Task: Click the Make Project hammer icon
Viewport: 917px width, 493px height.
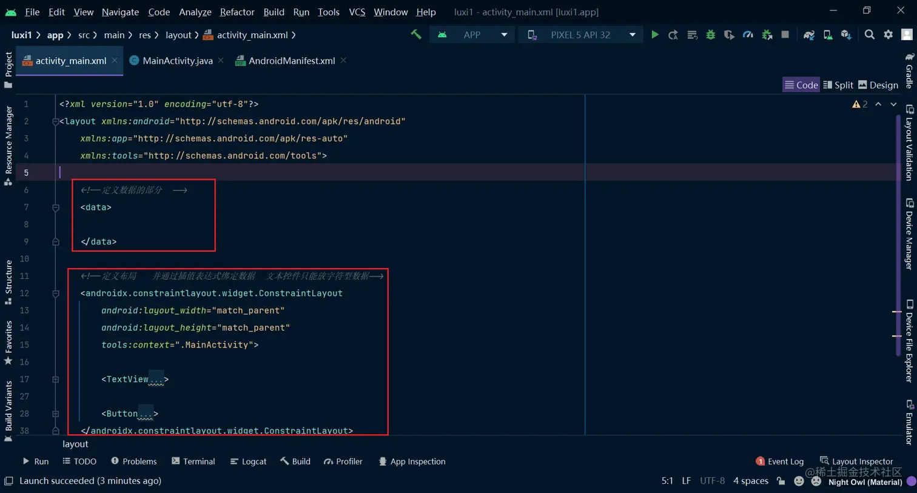Action: tap(416, 35)
